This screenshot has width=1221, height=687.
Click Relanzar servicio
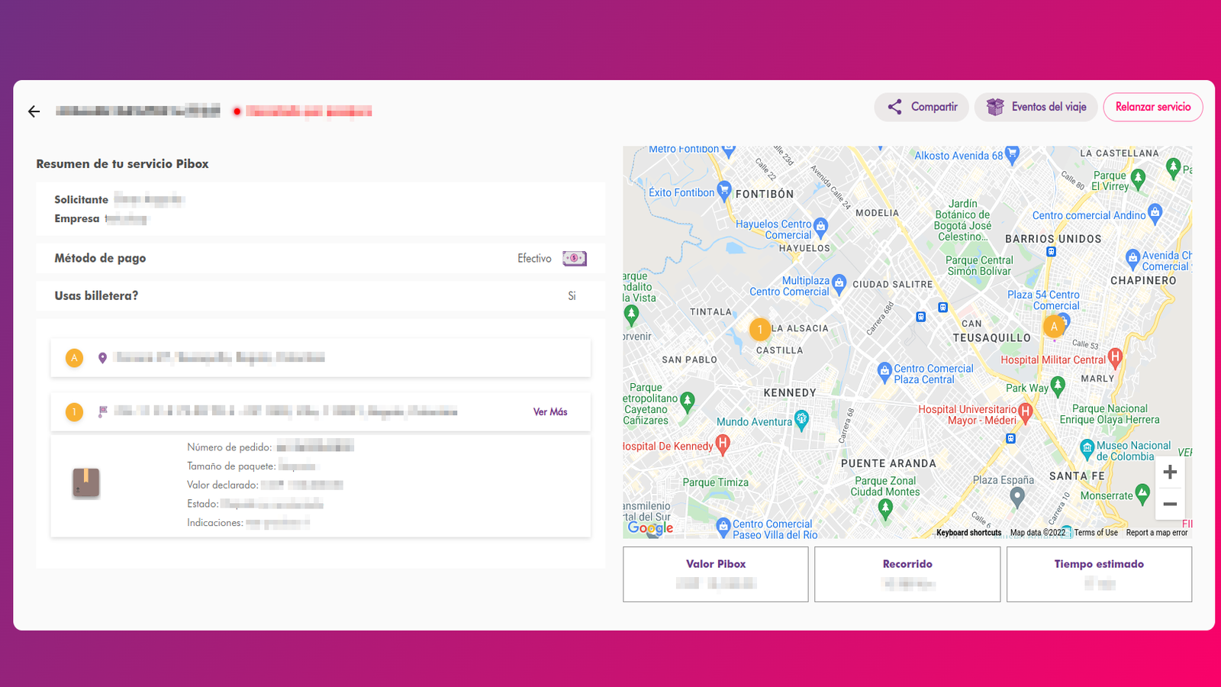1153,107
